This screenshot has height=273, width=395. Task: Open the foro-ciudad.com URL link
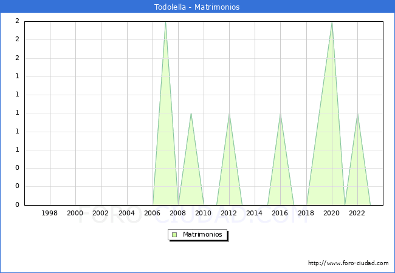[x=348, y=263]
